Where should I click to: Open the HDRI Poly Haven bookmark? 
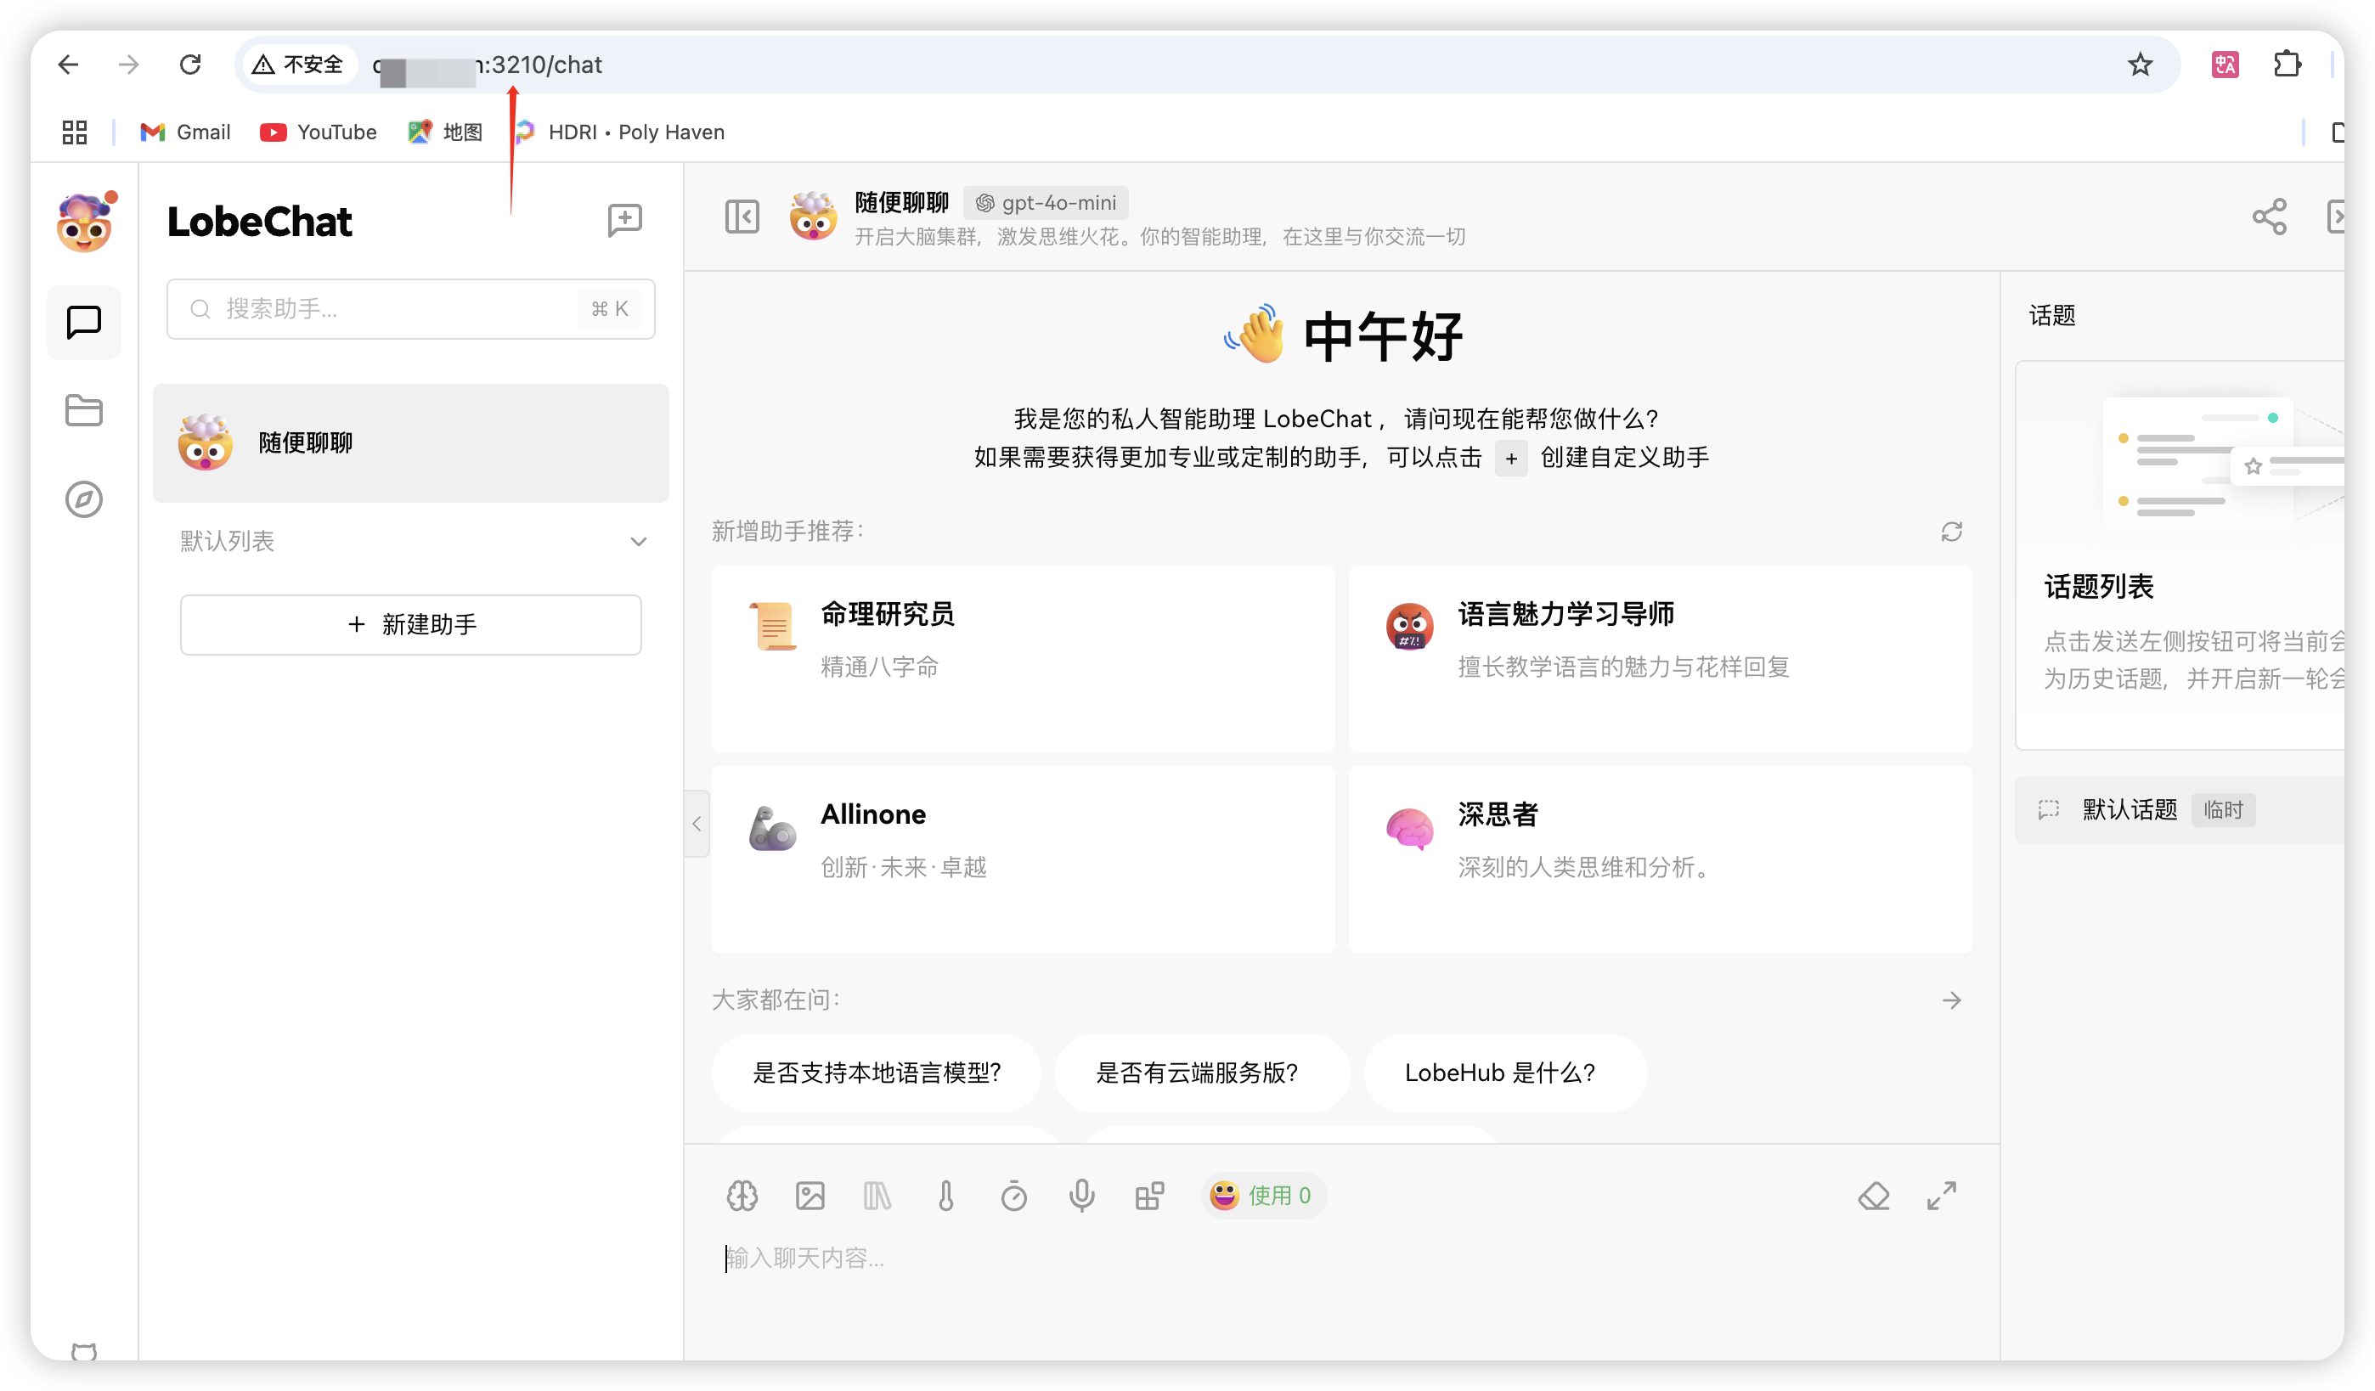point(620,132)
